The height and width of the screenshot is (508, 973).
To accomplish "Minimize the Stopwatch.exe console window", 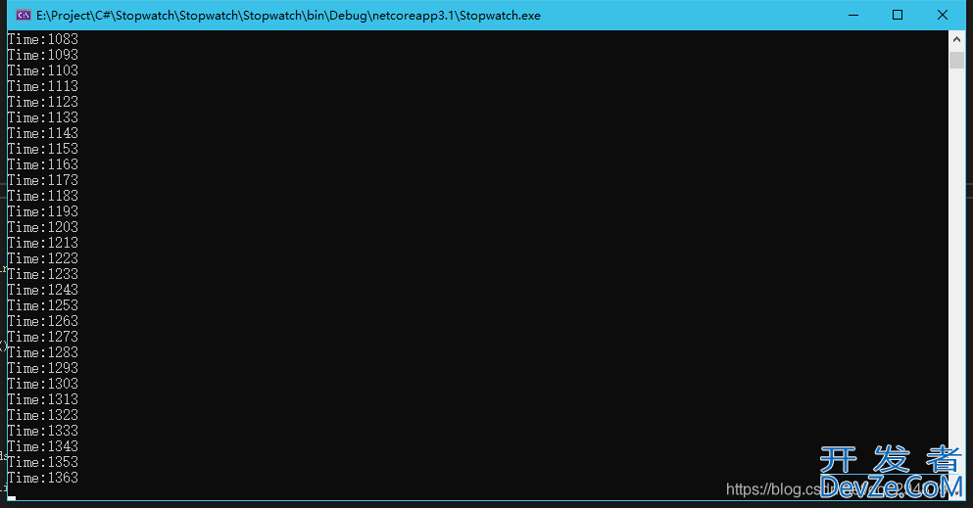I will point(852,16).
